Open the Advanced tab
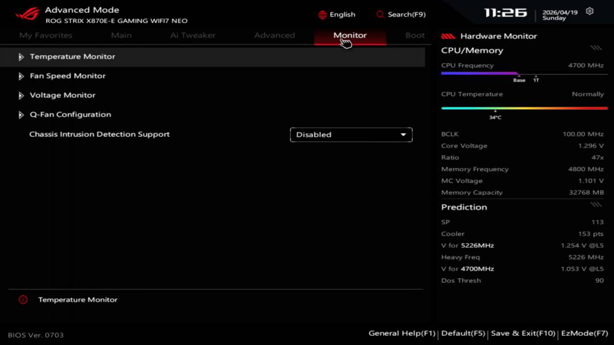The image size is (614, 345). 275,35
